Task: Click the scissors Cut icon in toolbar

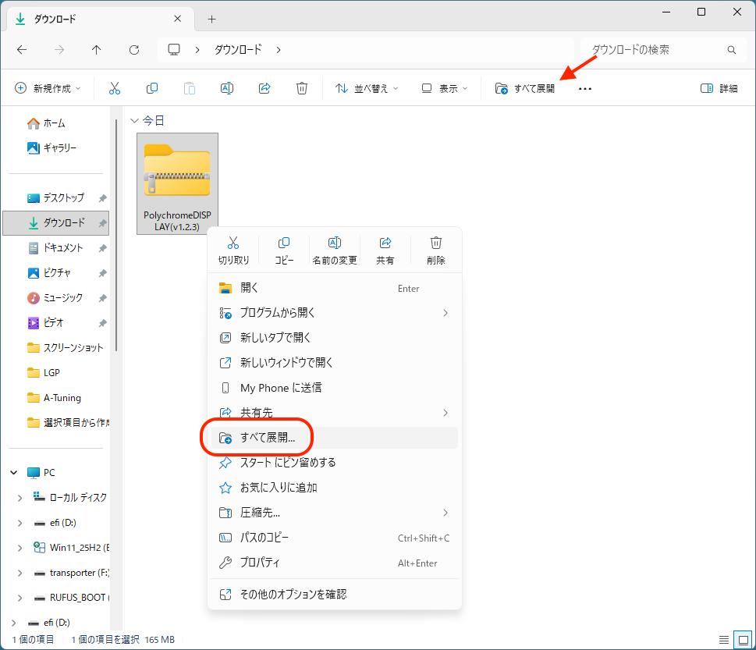Action: click(114, 88)
